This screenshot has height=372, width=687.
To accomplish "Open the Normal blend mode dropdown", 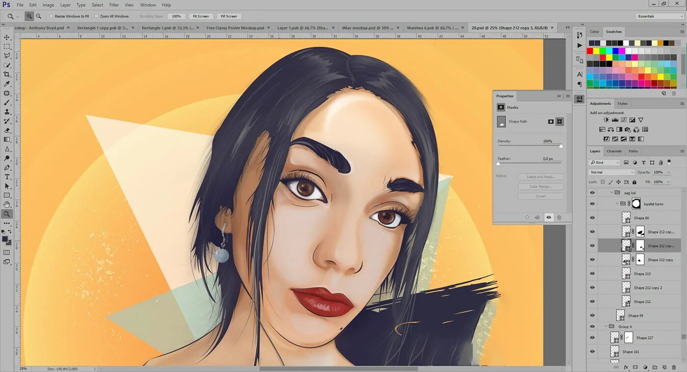I will tap(611, 172).
